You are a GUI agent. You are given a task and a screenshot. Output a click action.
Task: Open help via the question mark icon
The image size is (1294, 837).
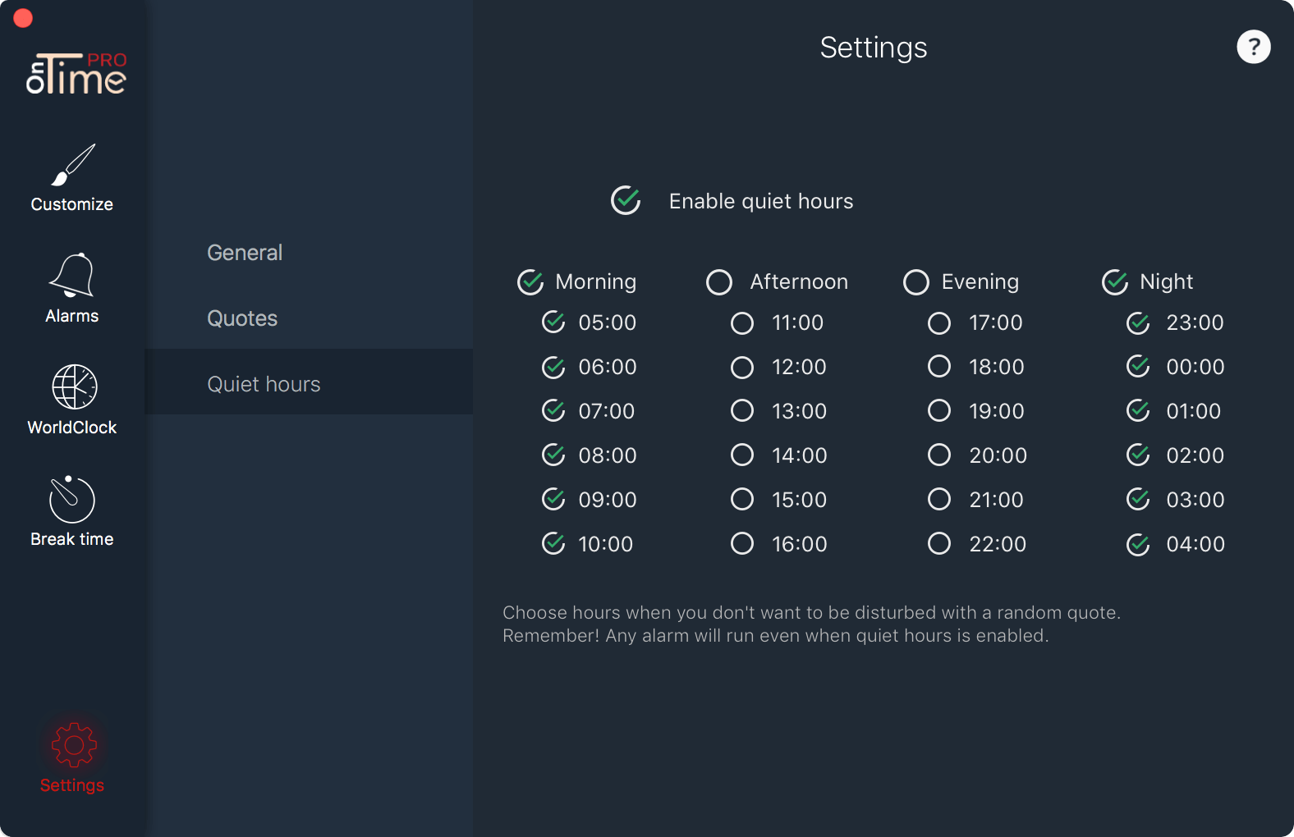(x=1254, y=47)
